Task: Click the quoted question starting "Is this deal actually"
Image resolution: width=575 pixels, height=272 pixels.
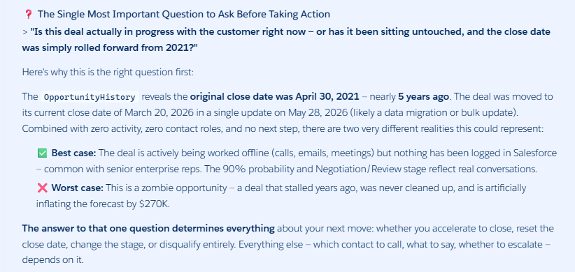Action: point(286,40)
